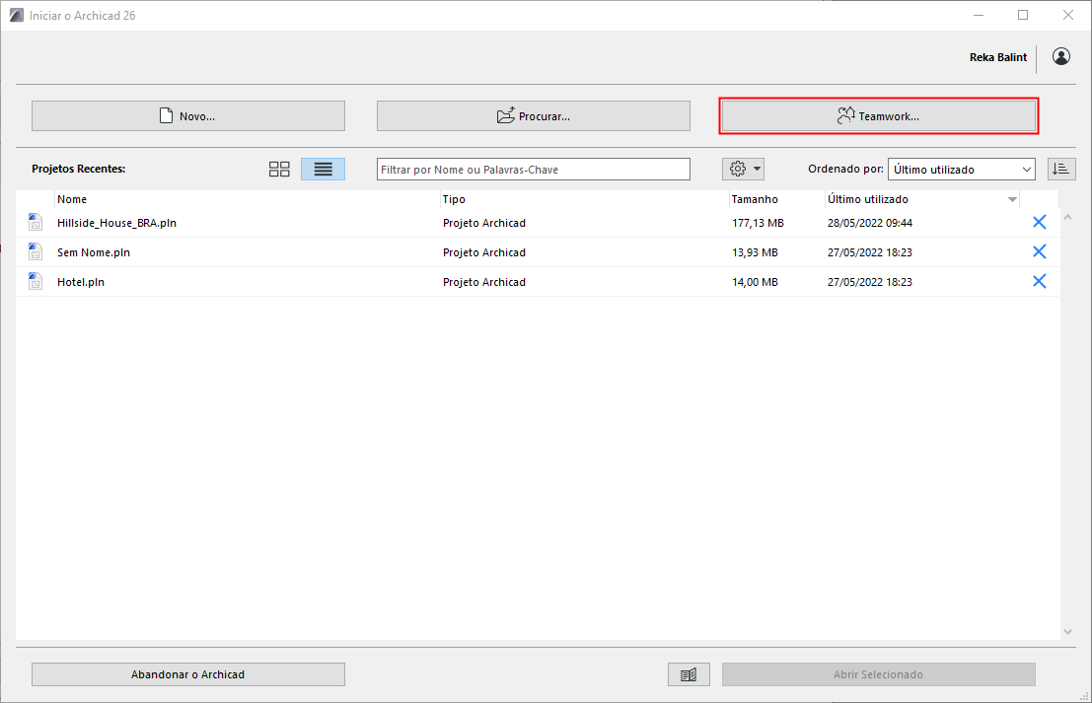Click the 14,00 MB size value
The height and width of the screenshot is (703, 1092).
pyautogui.click(x=755, y=282)
